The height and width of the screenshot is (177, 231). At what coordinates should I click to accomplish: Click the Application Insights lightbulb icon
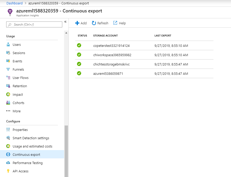[x=10, y=12]
